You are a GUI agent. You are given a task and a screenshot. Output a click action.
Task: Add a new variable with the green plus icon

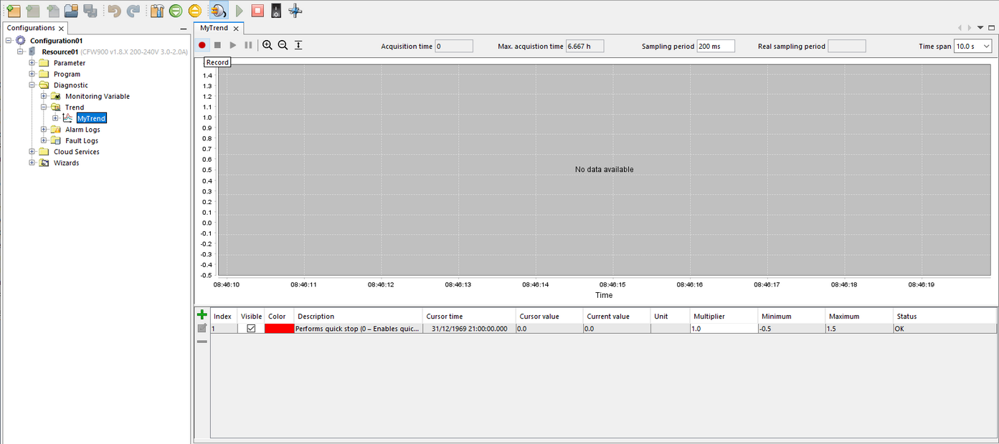202,314
